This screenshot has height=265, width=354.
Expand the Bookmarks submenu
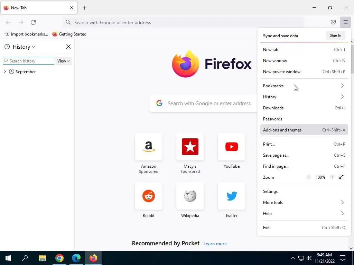point(304,86)
